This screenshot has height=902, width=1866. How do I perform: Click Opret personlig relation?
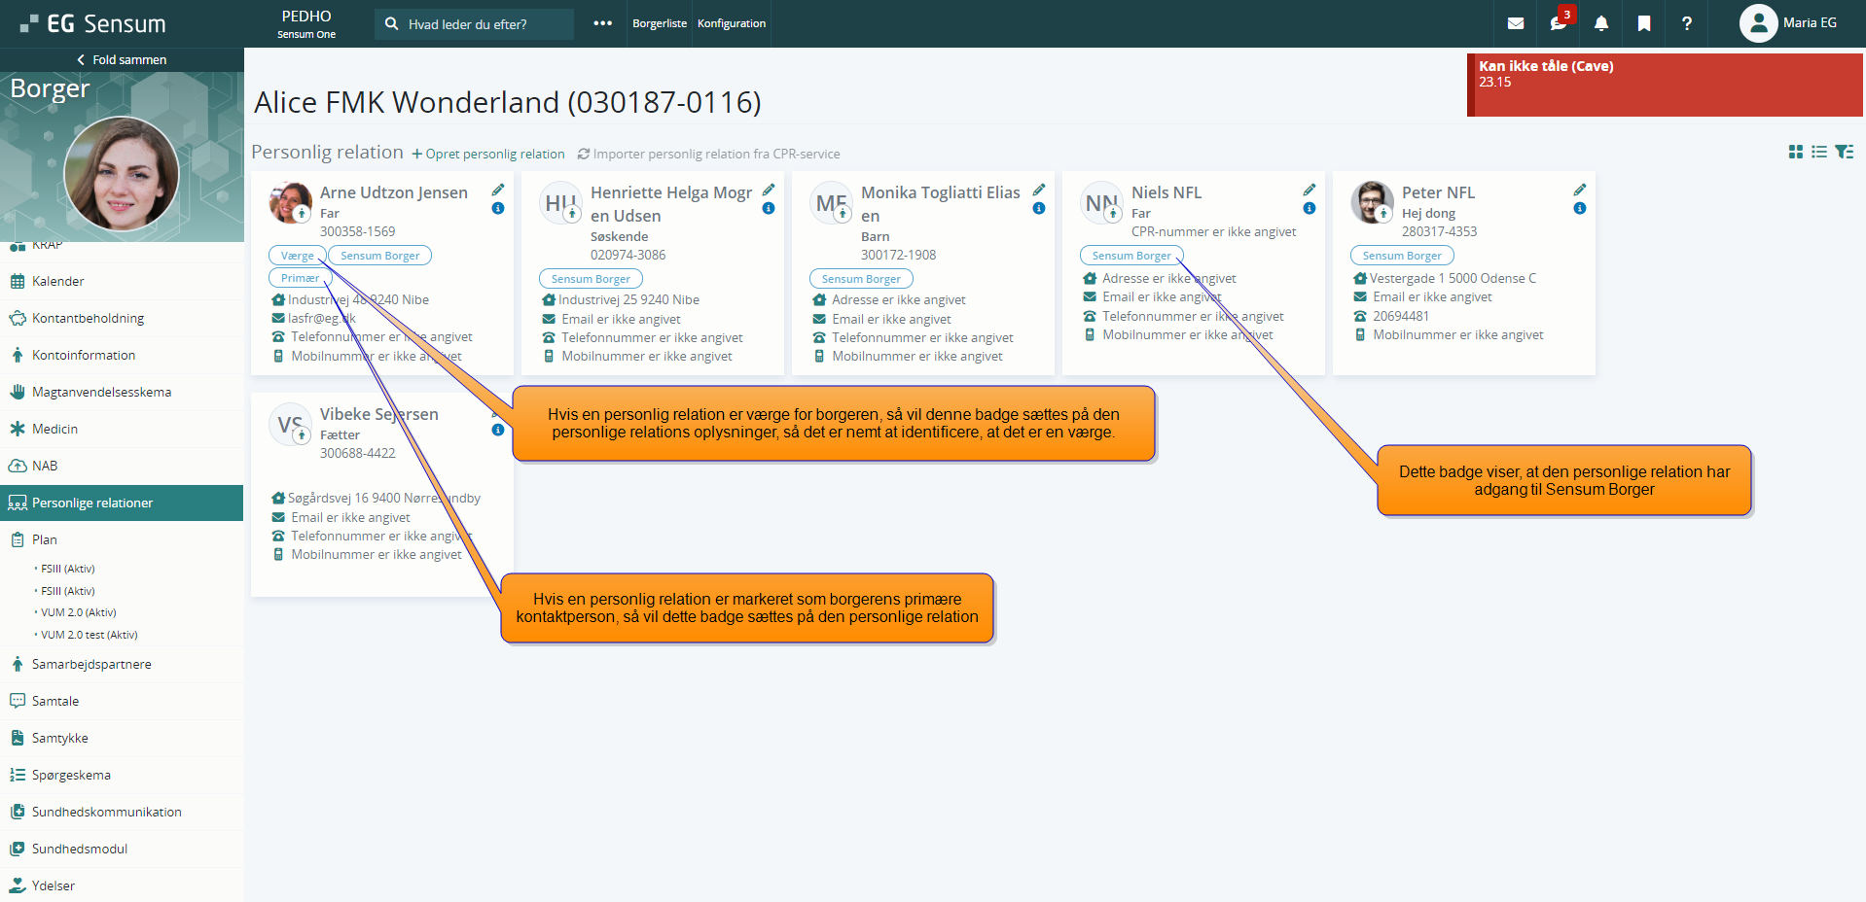[488, 154]
